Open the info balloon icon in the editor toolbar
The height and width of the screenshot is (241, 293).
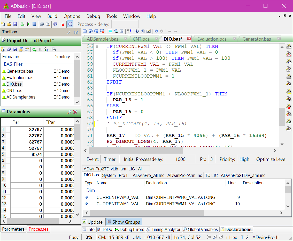pos(137,31)
